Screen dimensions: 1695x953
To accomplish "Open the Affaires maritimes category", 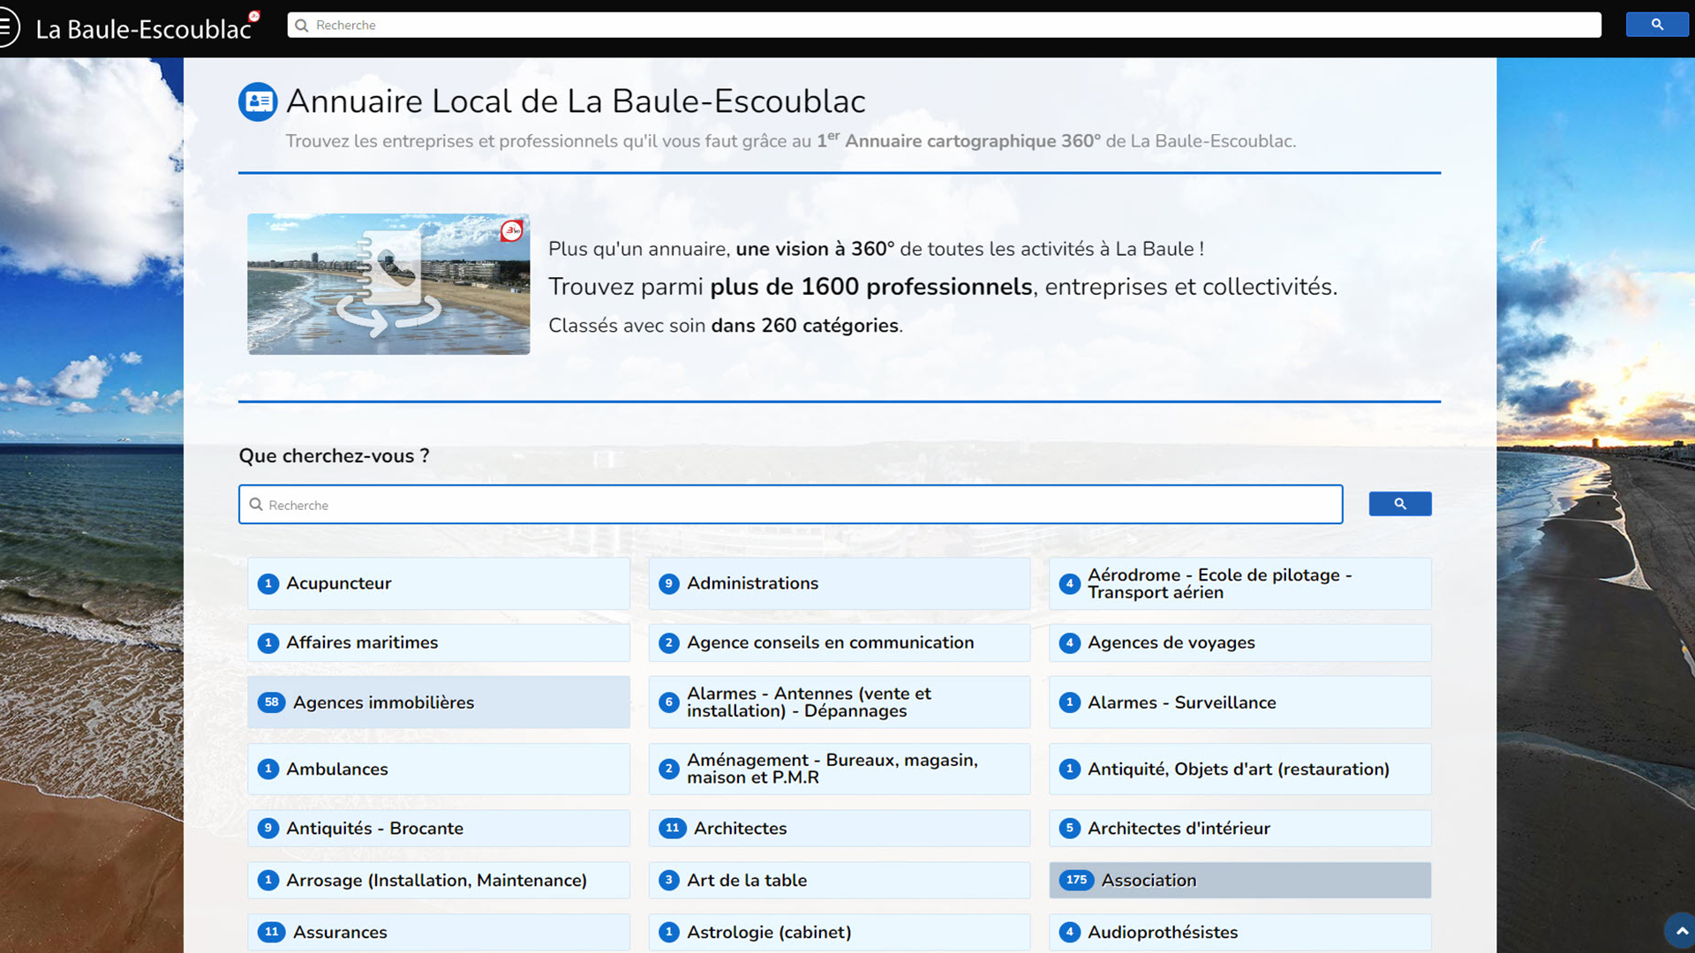I will tap(439, 643).
